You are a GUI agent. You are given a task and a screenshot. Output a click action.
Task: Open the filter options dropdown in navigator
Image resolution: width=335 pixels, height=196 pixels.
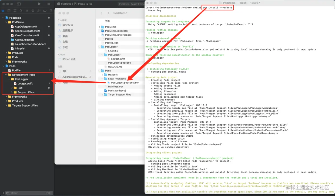9,193
